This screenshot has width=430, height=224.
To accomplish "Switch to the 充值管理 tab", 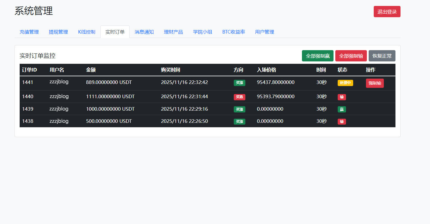I will coord(29,32).
